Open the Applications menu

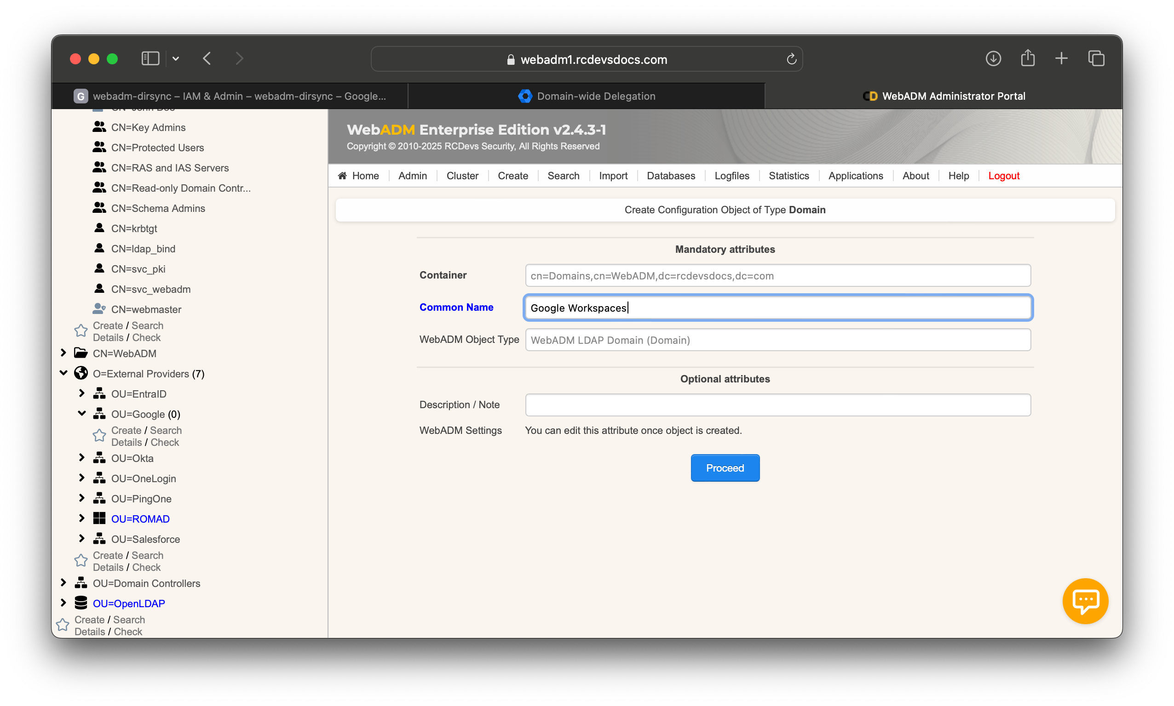click(856, 176)
